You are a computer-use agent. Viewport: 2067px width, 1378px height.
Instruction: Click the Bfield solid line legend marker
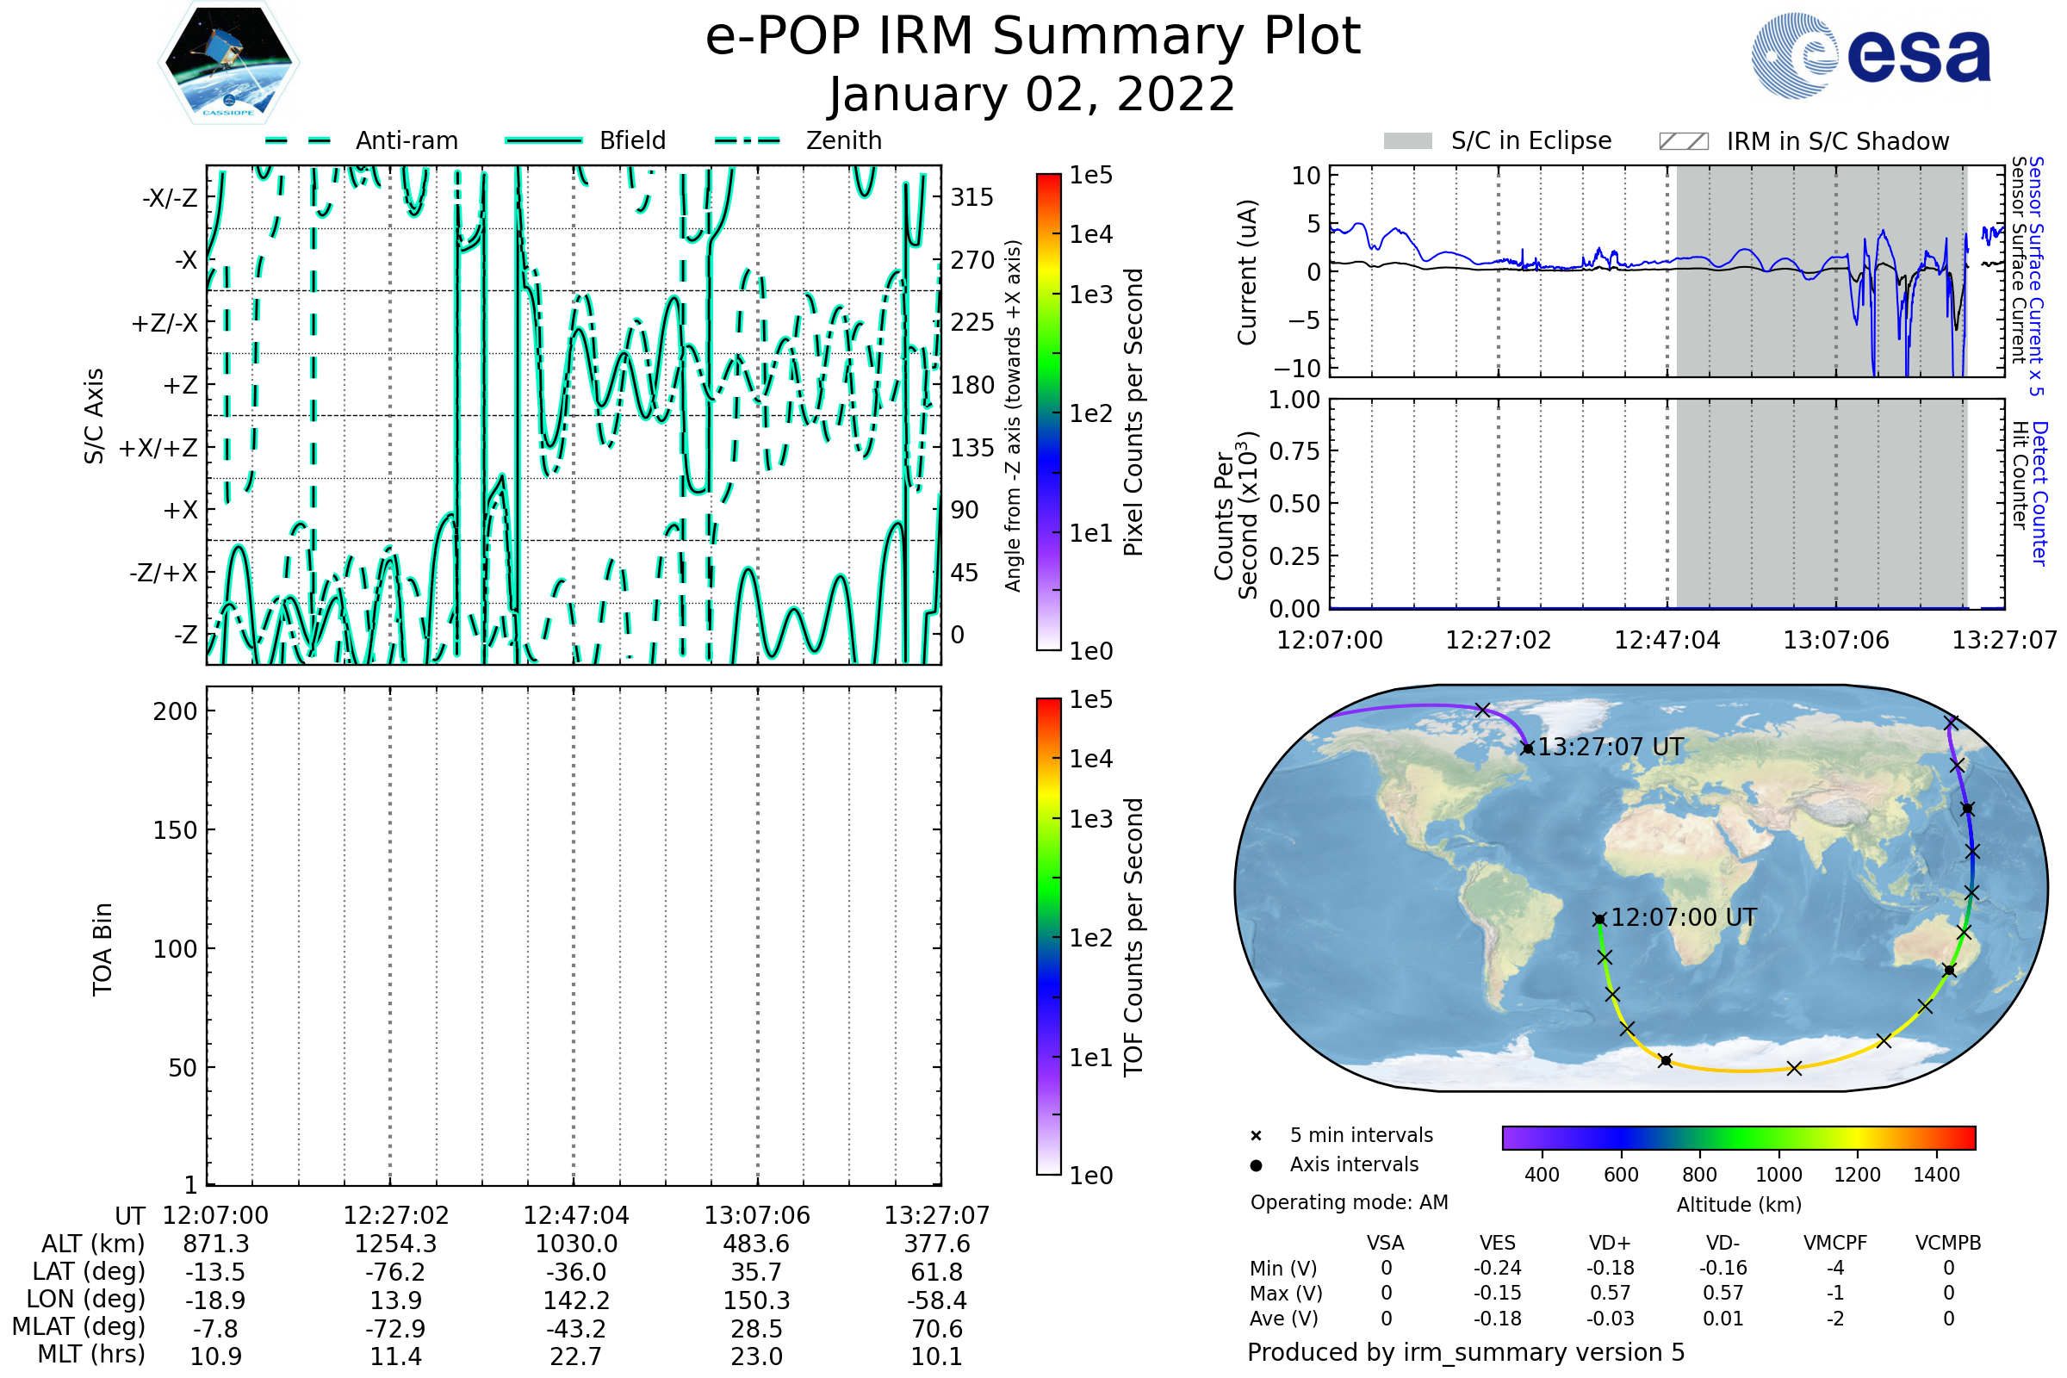coord(543,140)
